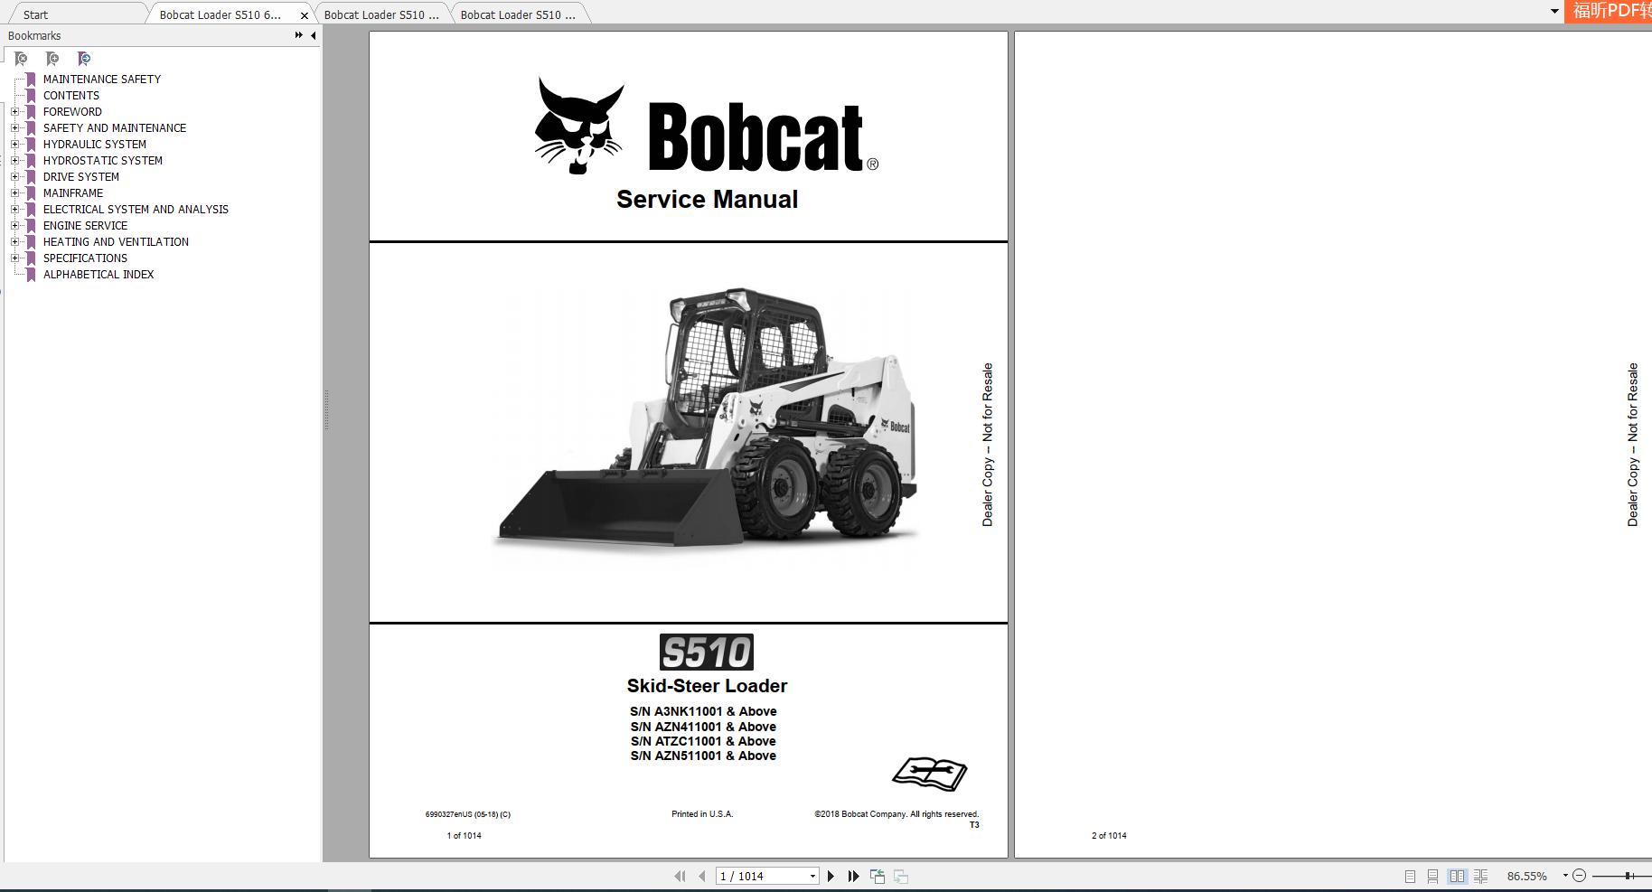Image resolution: width=1652 pixels, height=892 pixels.
Task: Expand the HYDRAULIC SYSTEM bookmark
Action: point(14,144)
